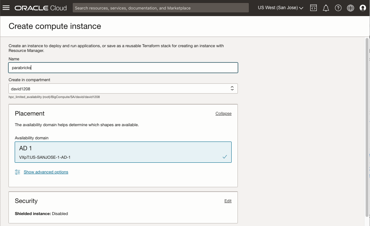Open the user profile avatar
The image size is (370, 226).
(363, 8)
